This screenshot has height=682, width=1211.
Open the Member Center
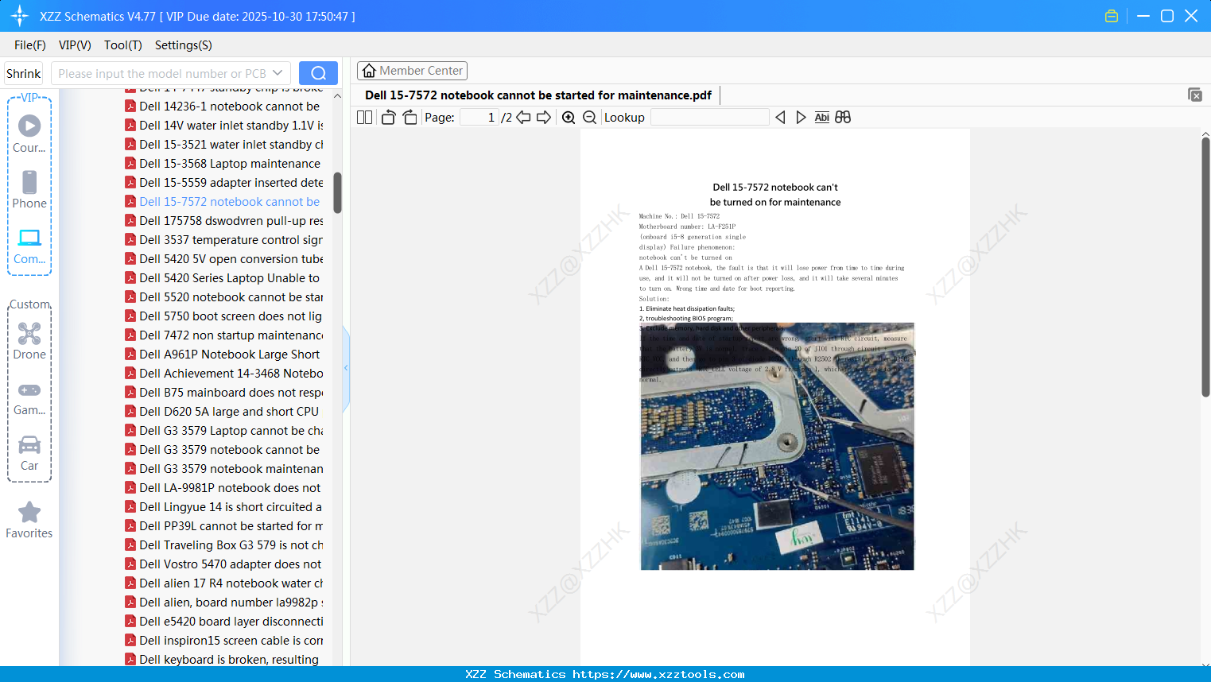pyautogui.click(x=412, y=71)
